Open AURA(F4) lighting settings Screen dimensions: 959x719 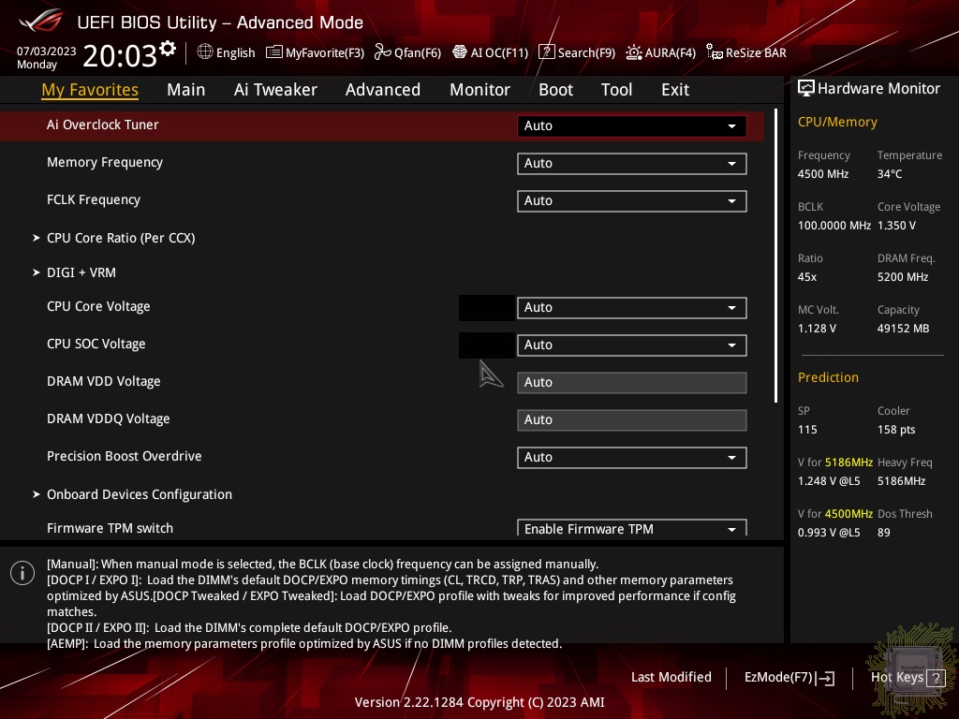click(660, 52)
